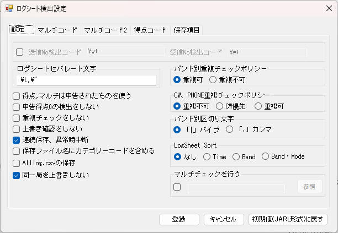Select the 得点コード tab
This screenshot has width=338, height=233.
coord(150,30)
